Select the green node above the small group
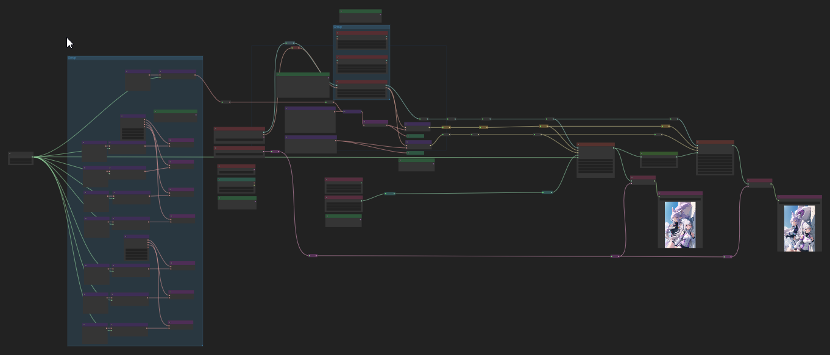Screen dimensions: 830x355 tap(360, 16)
